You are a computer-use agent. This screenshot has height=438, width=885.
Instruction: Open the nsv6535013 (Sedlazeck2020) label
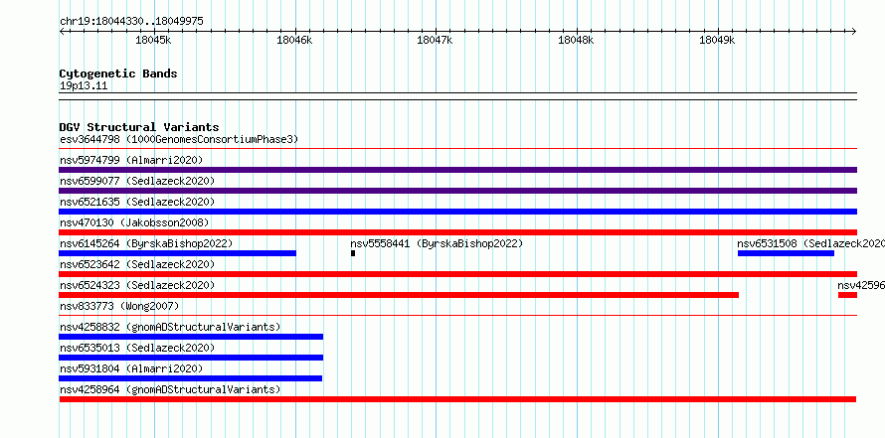point(137,348)
